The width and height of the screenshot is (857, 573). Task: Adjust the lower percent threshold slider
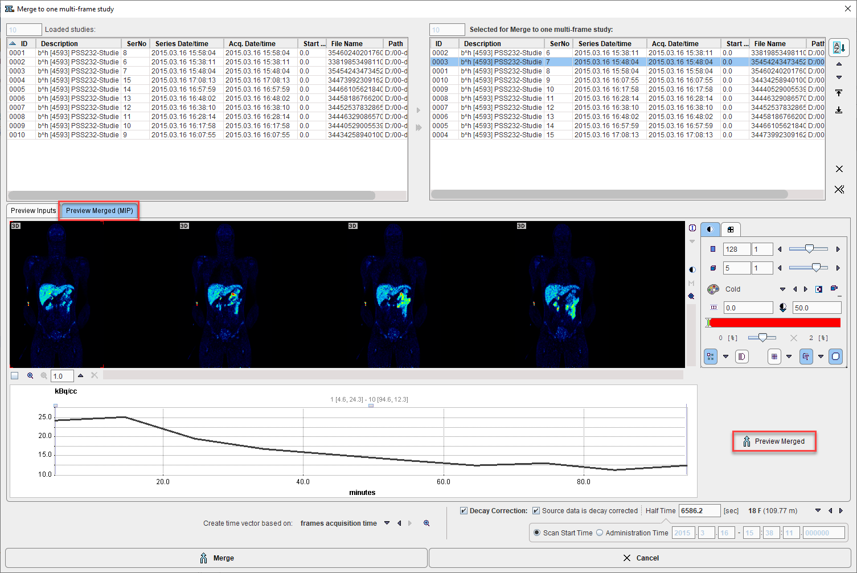[x=762, y=338]
